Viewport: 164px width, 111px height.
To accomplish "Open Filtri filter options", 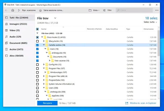I will click(x=108, y=10).
